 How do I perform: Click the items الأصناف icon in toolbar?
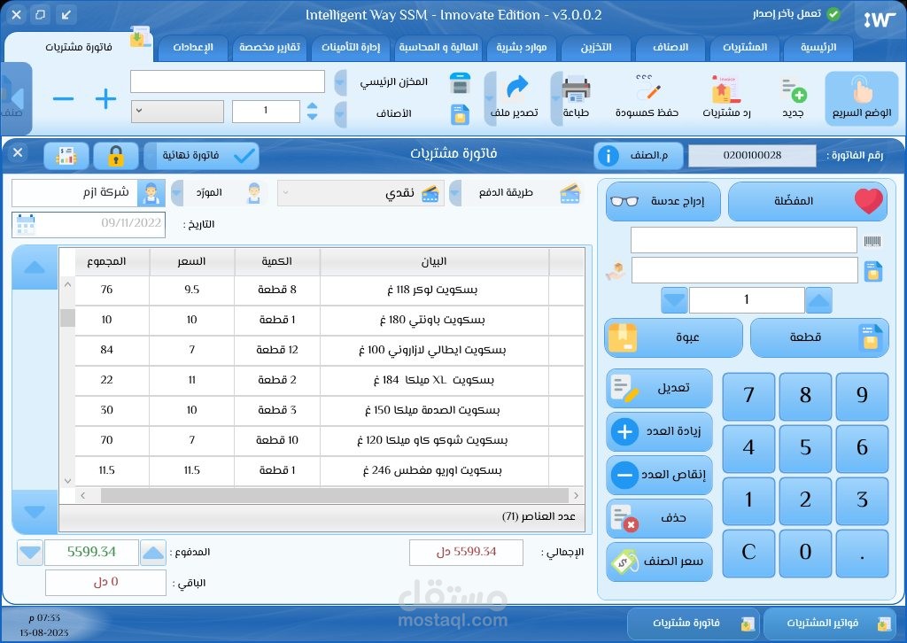pos(460,114)
